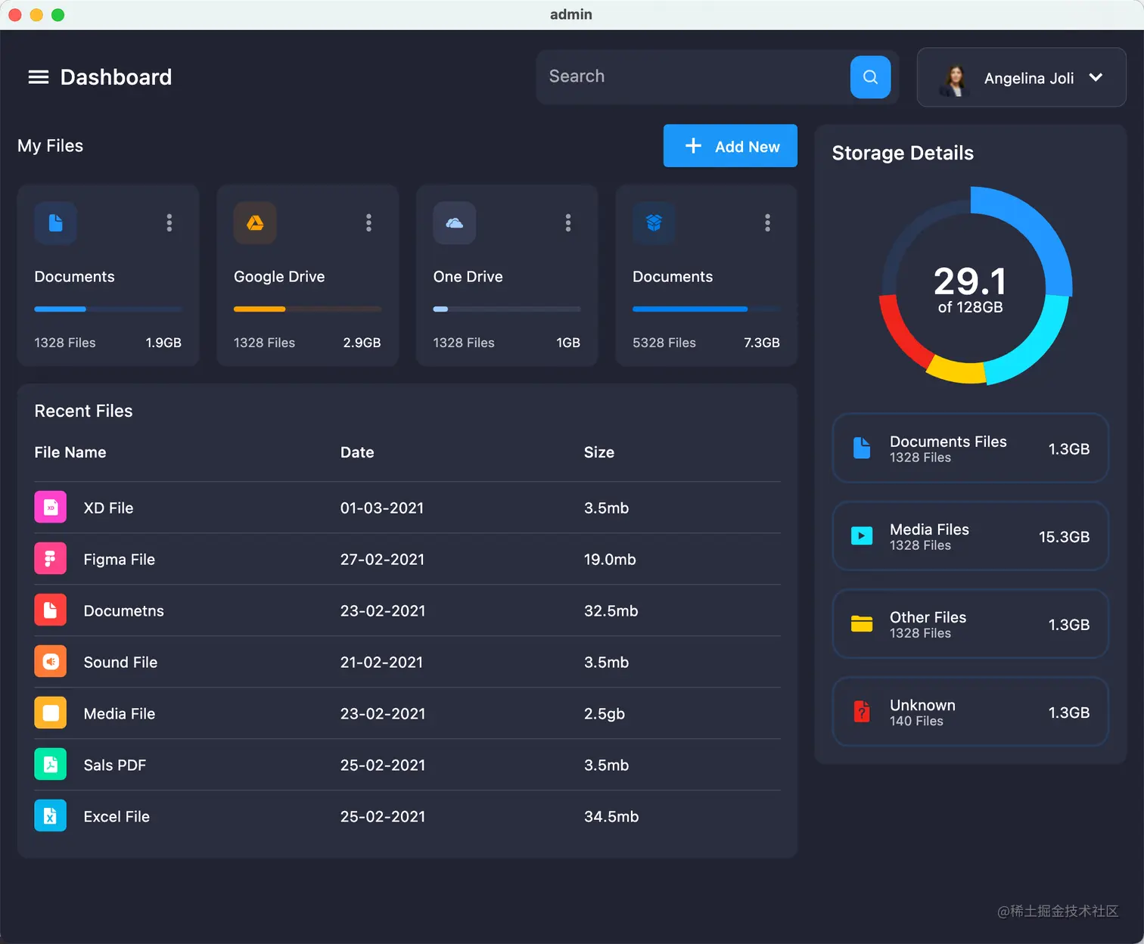Click the Dropbox-style icon on 7.3GB Documents card
The image size is (1144, 944).
(654, 223)
